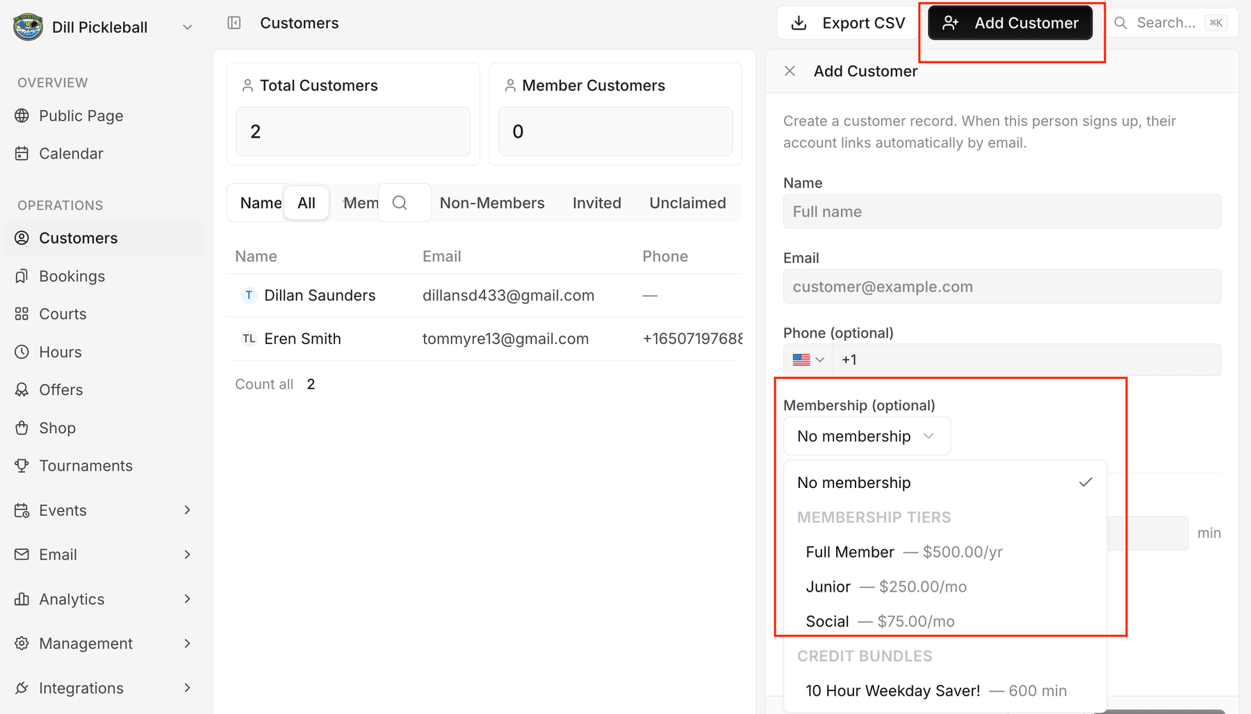
Task: Click the Email column header
Action: tap(441, 257)
